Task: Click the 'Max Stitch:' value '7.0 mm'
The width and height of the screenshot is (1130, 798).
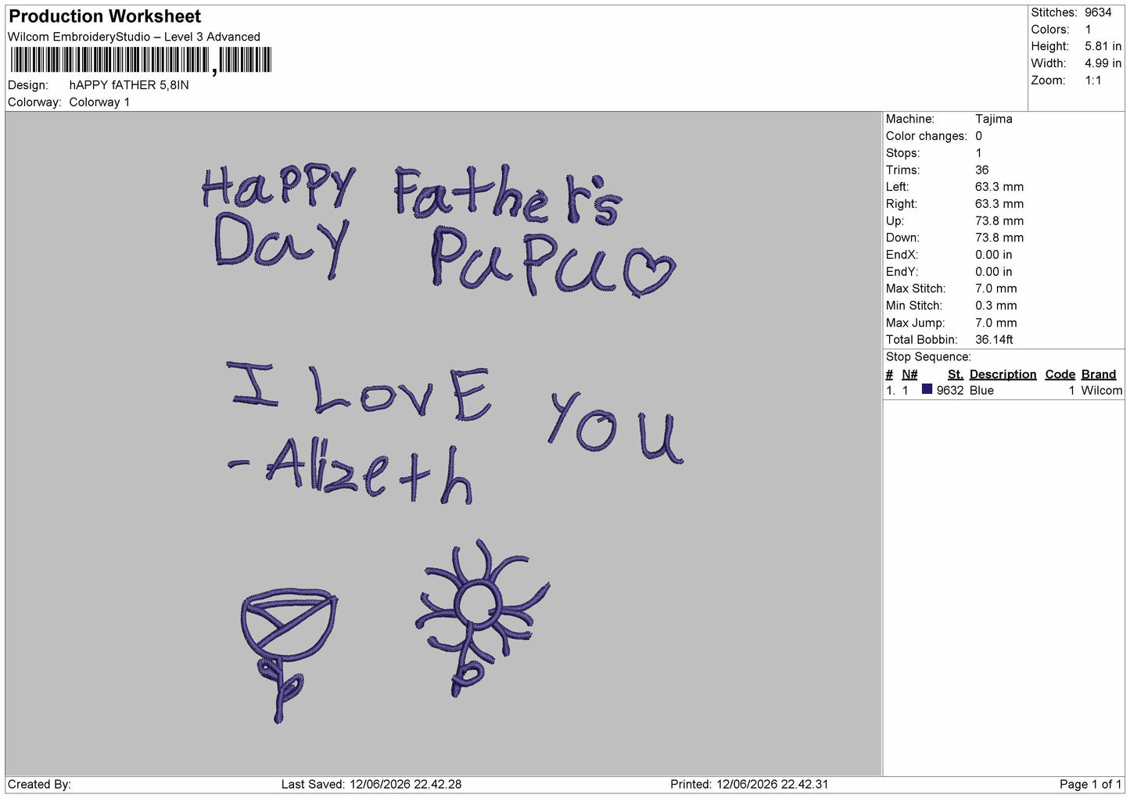Action: click(x=995, y=288)
